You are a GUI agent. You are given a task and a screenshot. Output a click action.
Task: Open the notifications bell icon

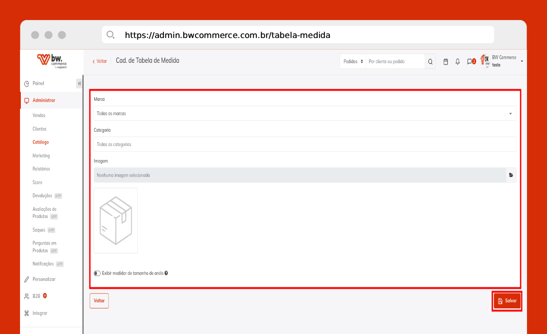tap(458, 62)
